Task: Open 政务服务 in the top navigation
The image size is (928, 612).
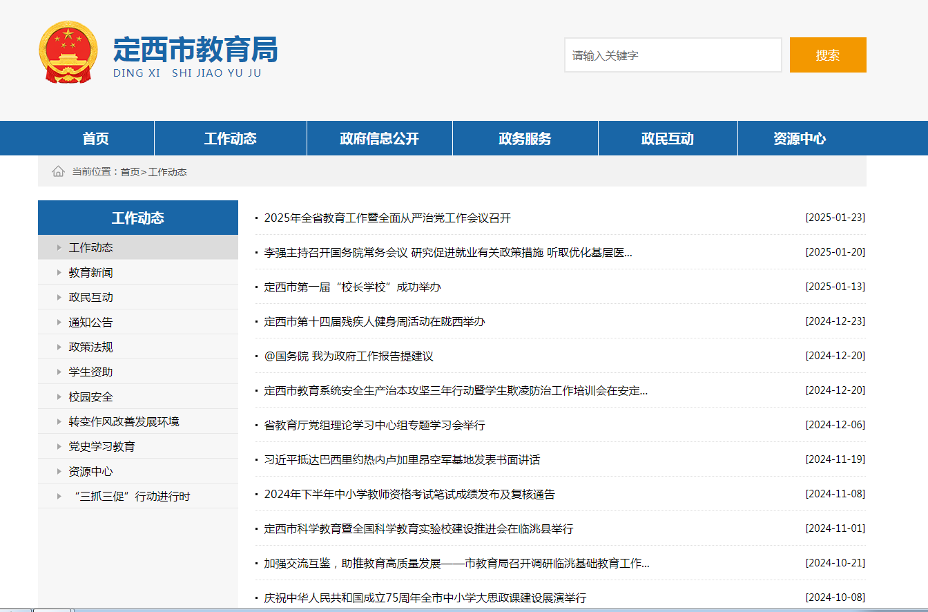Action: 525,138
